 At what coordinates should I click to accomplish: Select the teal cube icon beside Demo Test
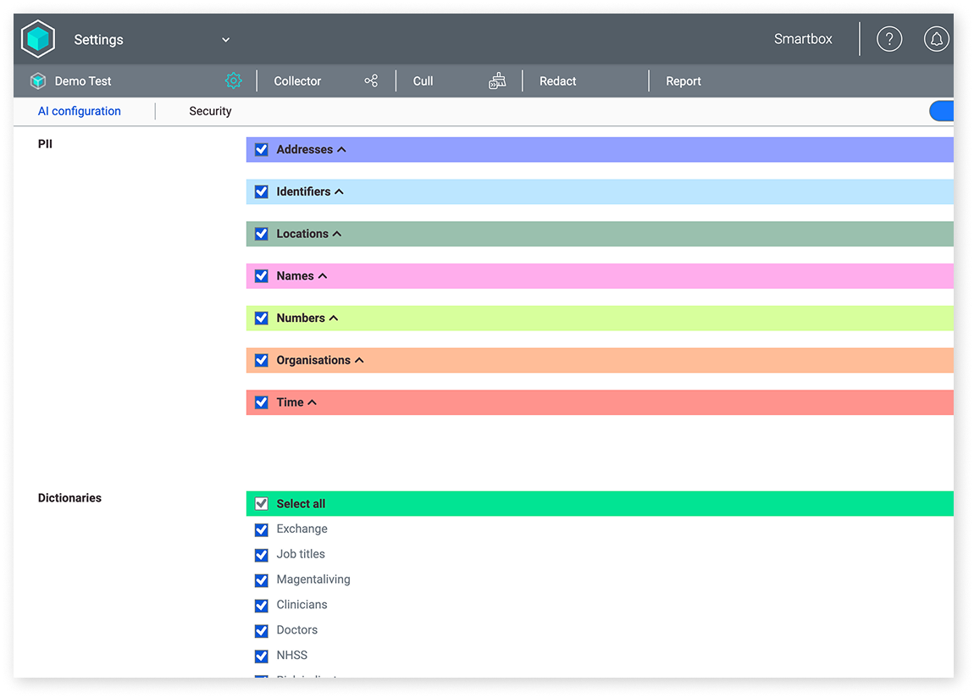tap(37, 80)
